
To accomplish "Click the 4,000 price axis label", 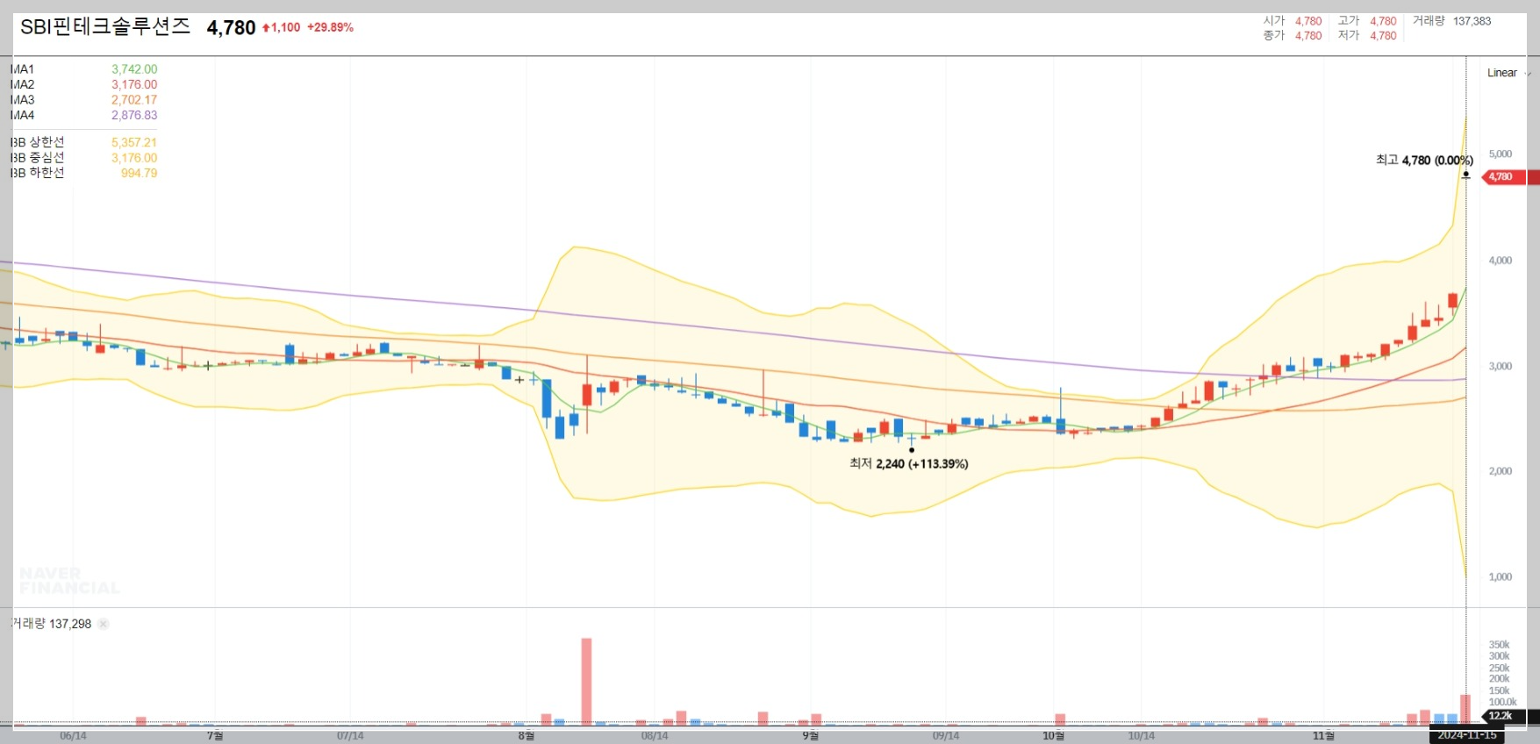I will [x=1500, y=261].
